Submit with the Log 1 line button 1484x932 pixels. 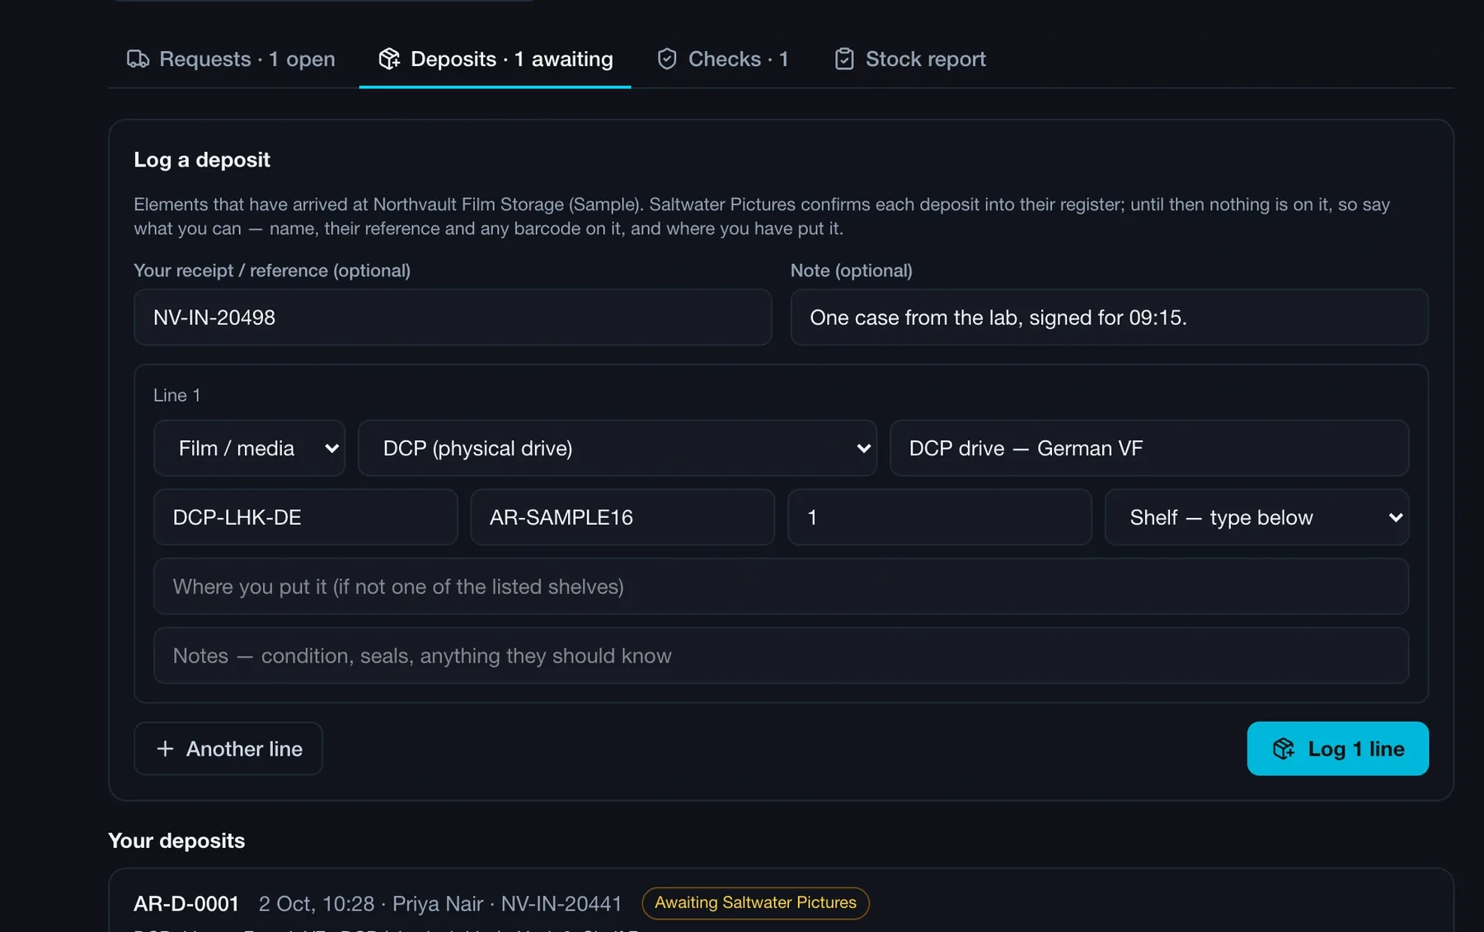tap(1338, 749)
